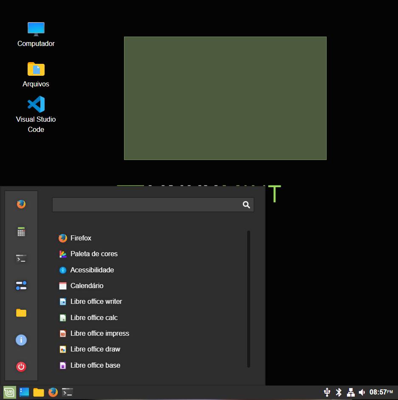This screenshot has height=400, width=398.
Task: Select Libre office writer from the app list
Action: point(96,301)
